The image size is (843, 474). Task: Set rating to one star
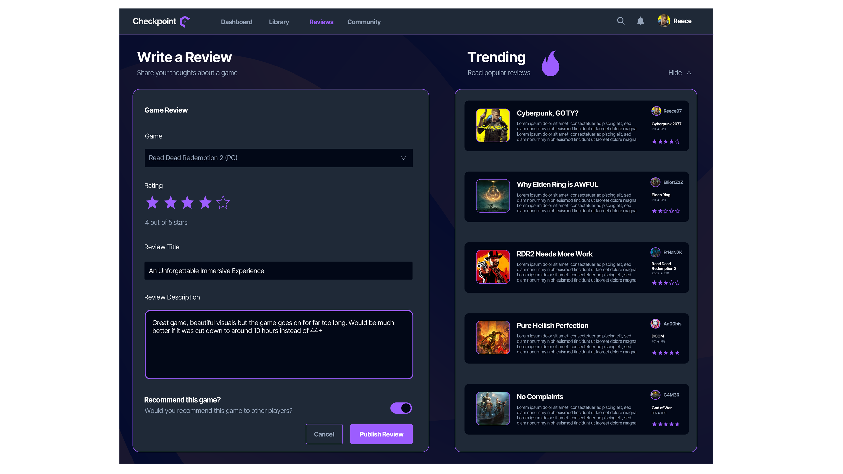coord(152,203)
